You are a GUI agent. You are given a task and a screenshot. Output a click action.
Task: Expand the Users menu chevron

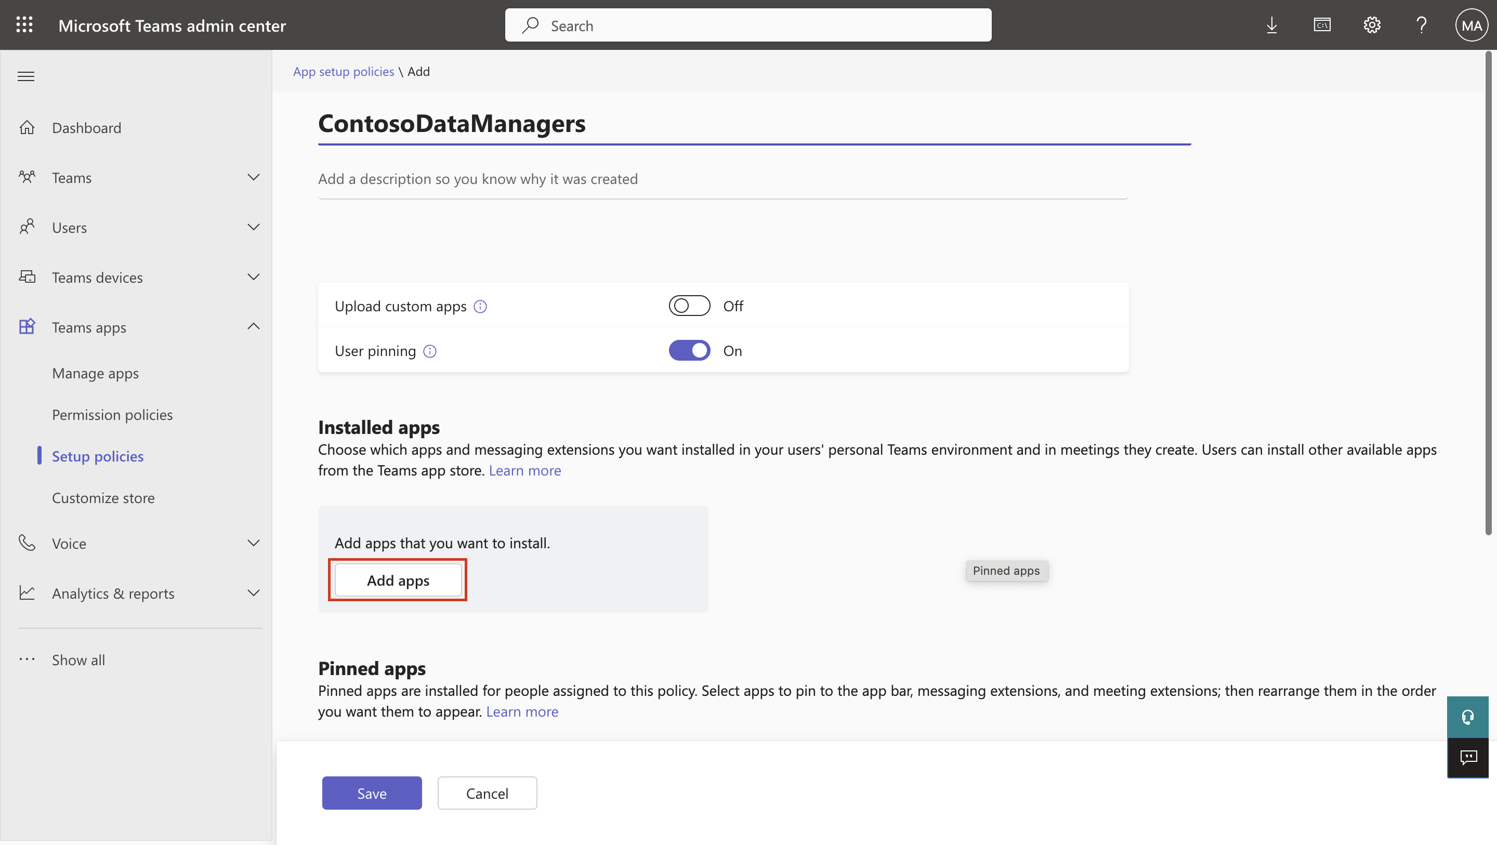(253, 227)
